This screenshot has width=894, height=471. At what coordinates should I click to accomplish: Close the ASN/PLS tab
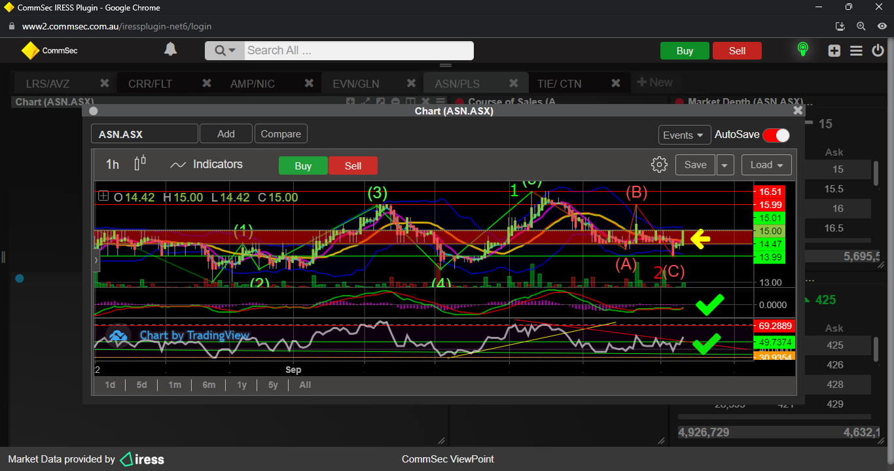(514, 83)
